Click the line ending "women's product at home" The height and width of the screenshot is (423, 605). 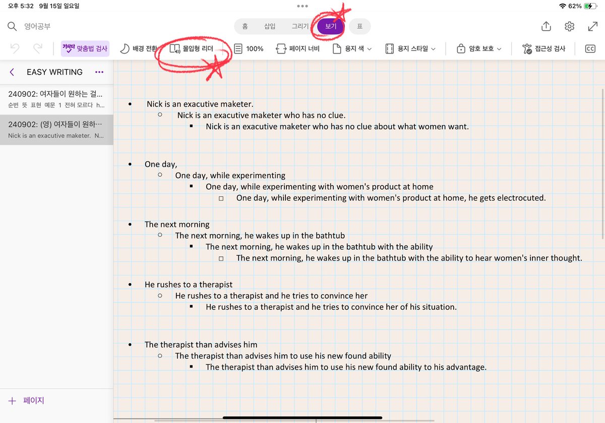point(320,186)
